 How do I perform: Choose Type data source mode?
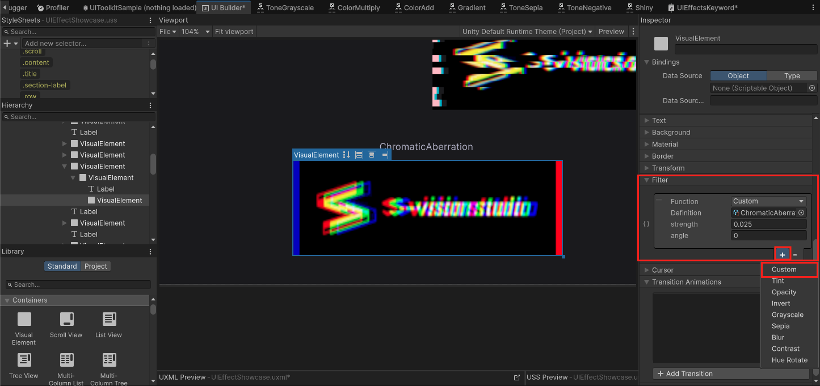pyautogui.click(x=792, y=76)
